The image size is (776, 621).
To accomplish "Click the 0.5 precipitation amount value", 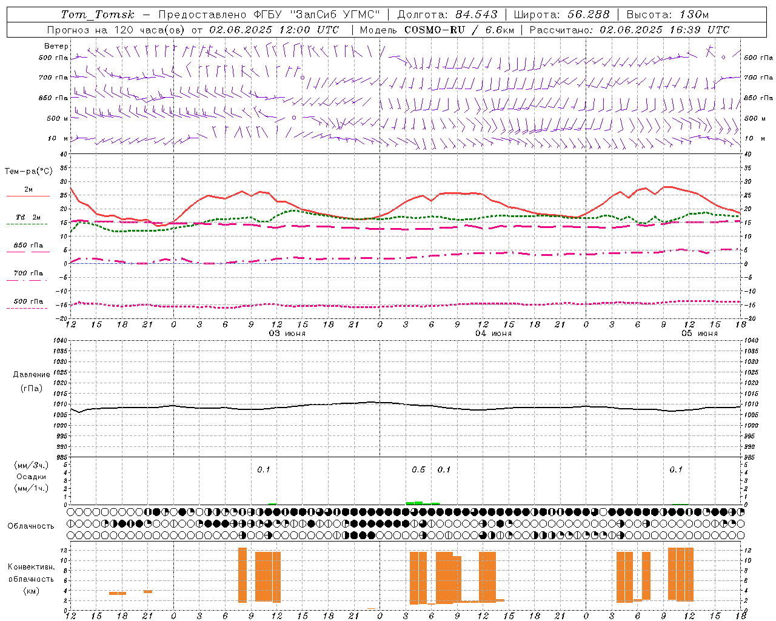I will click(x=418, y=470).
